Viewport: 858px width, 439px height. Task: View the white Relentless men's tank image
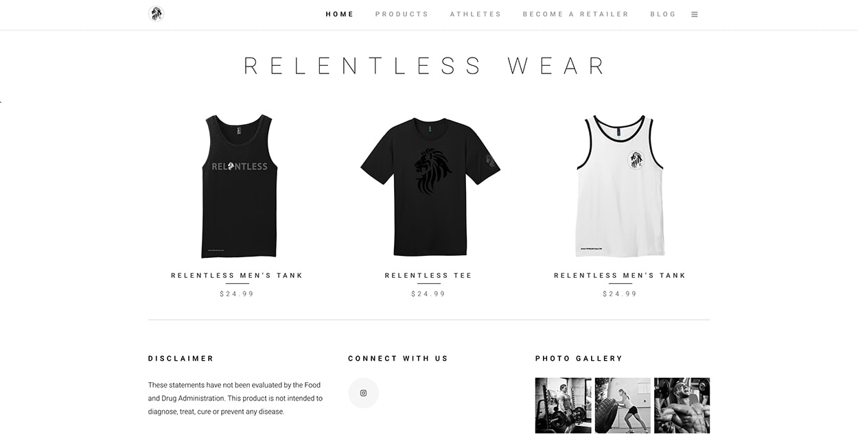(x=621, y=186)
